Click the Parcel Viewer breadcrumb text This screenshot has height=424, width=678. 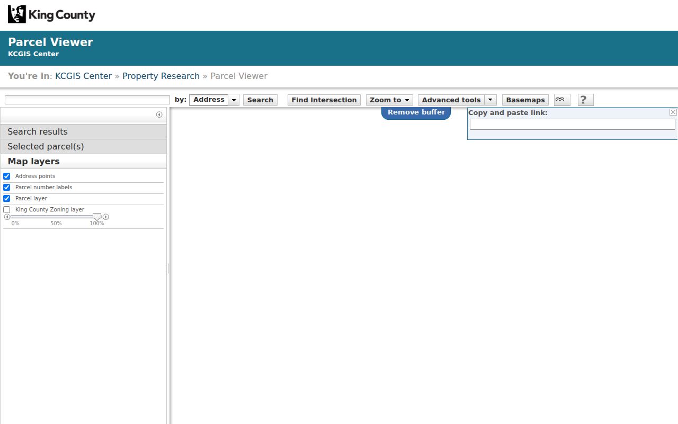point(239,76)
